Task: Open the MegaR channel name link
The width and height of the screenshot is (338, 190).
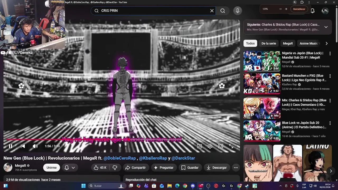Action: [x=21, y=165]
